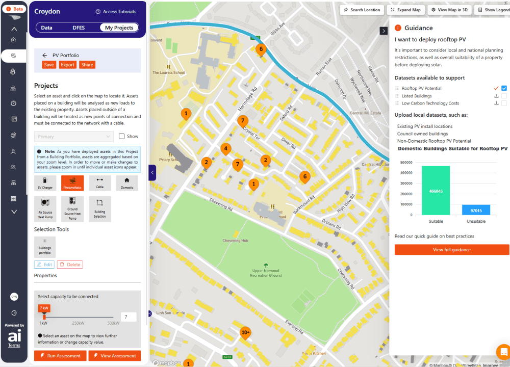Open the target icon in the left sidebar

click(13, 135)
